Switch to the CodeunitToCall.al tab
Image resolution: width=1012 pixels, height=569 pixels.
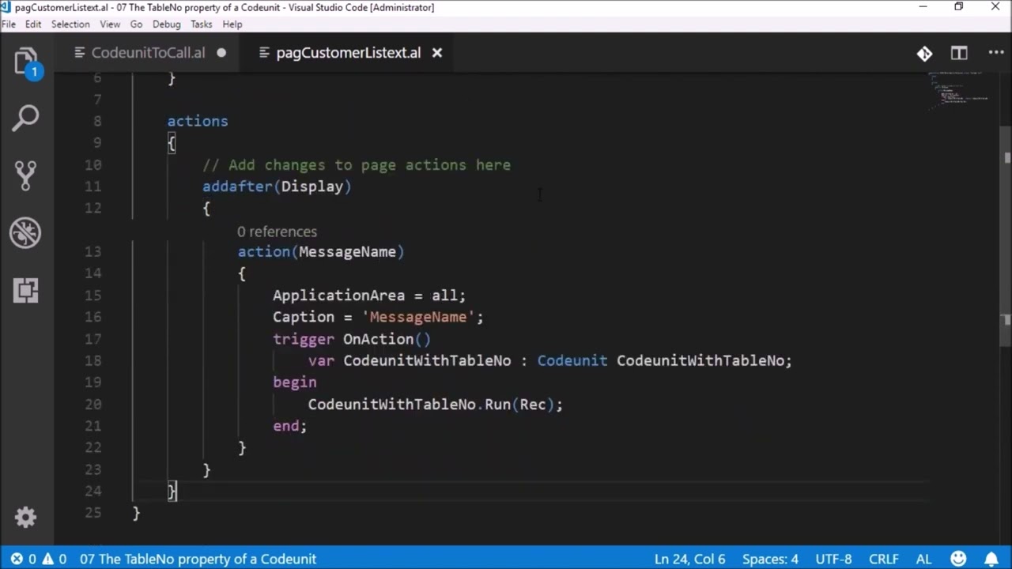pyautogui.click(x=148, y=53)
